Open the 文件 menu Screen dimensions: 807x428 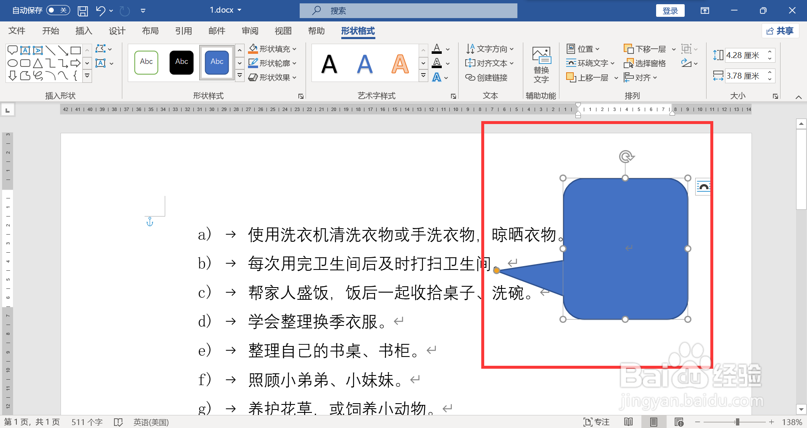pyautogui.click(x=17, y=31)
